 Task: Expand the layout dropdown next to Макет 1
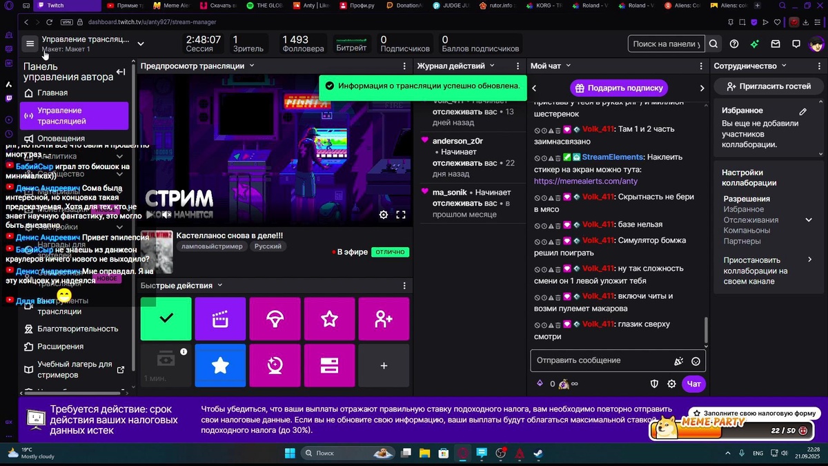tap(141, 43)
